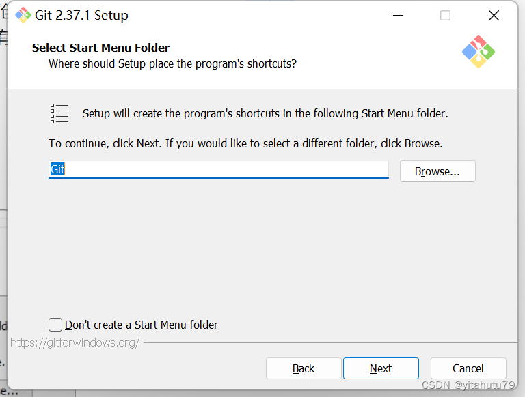Click the list icon beside the setup description
Viewport: 525px width, 397px height.
click(x=59, y=113)
